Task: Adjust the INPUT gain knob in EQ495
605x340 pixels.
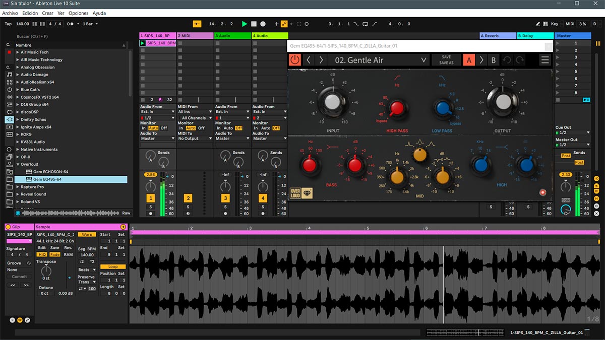Action: click(x=332, y=102)
